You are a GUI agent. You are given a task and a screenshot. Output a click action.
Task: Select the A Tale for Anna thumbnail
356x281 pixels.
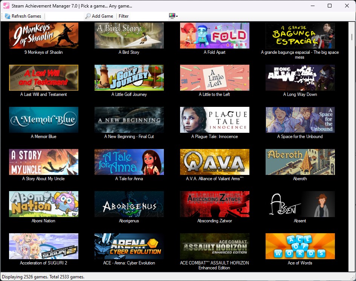point(129,162)
